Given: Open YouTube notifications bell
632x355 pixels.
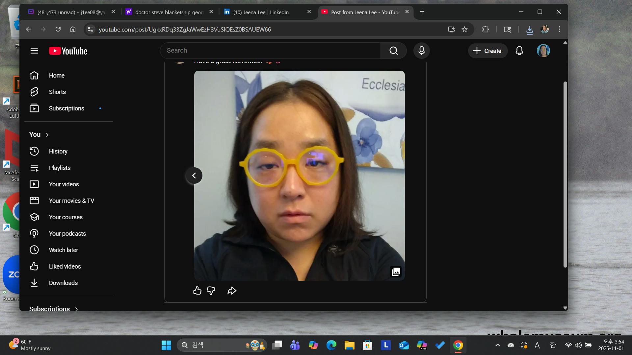Looking at the screenshot, I should pos(519,51).
